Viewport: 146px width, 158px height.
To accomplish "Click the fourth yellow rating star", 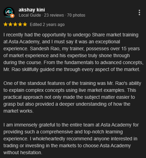I will (x=20, y=24).
